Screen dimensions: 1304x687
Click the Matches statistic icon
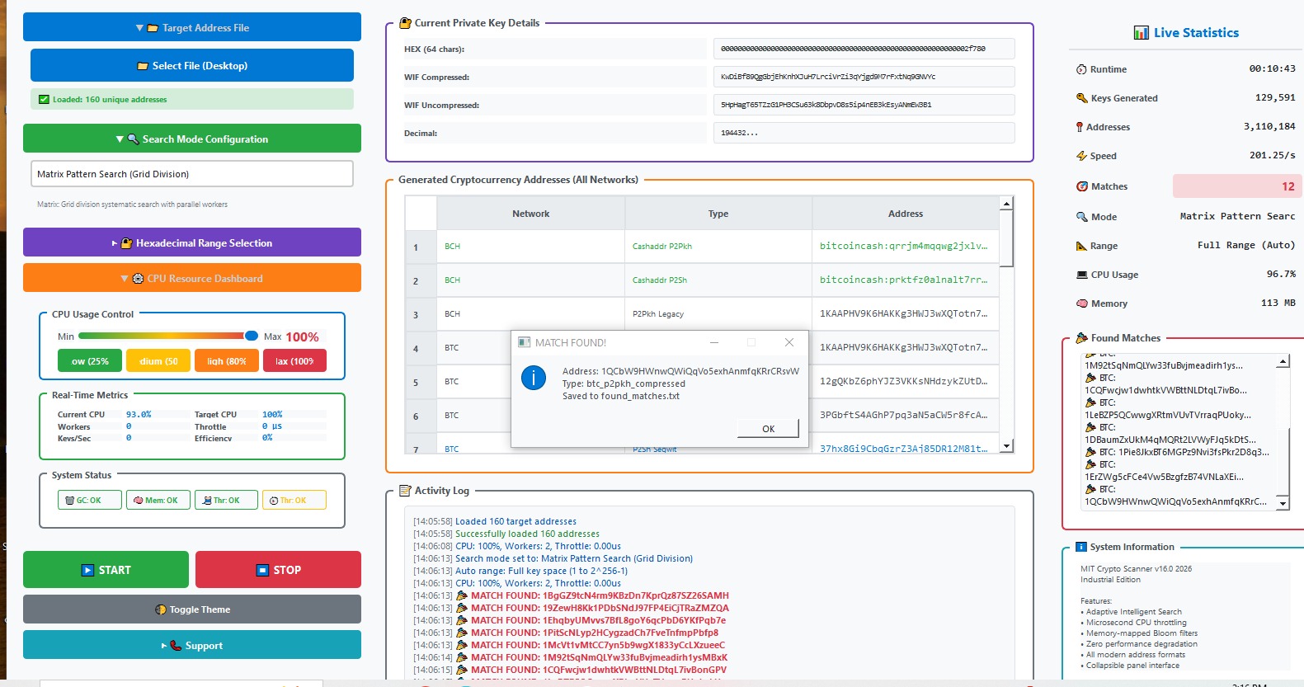pos(1081,186)
